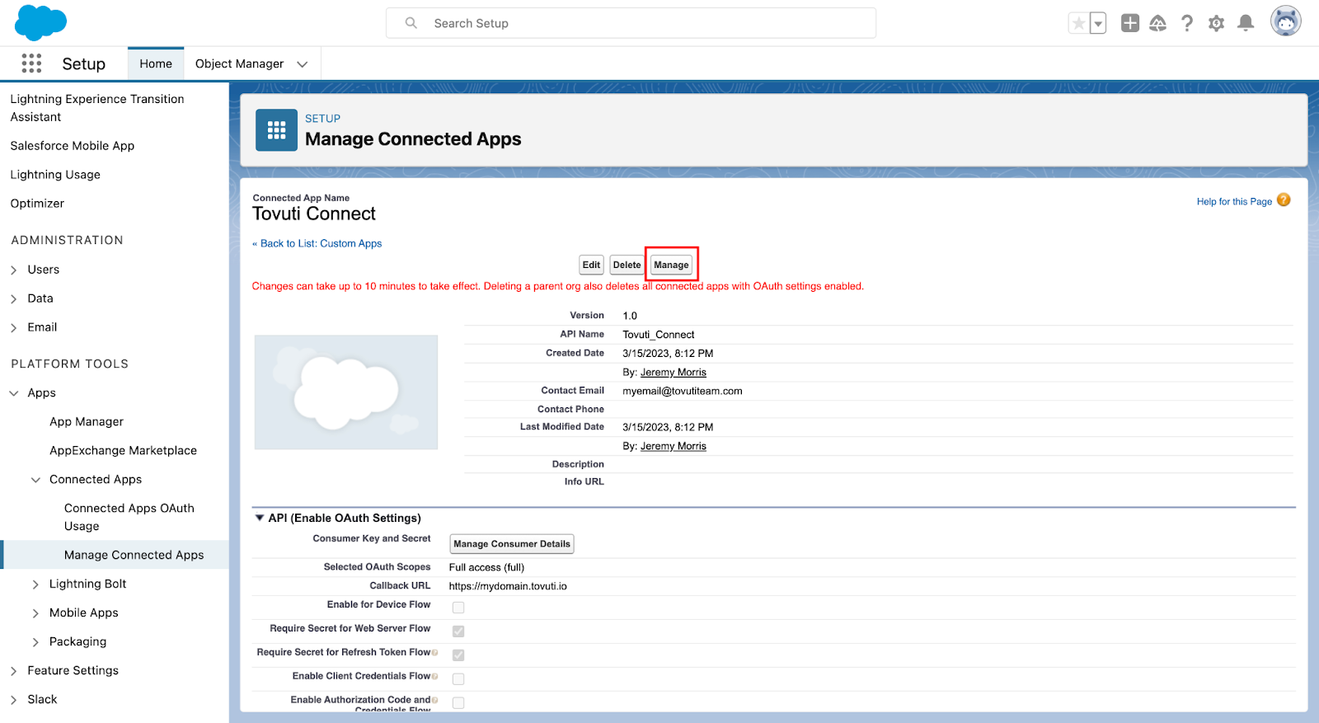Click info icon beside Enable Client Credentials Flow

(x=435, y=676)
